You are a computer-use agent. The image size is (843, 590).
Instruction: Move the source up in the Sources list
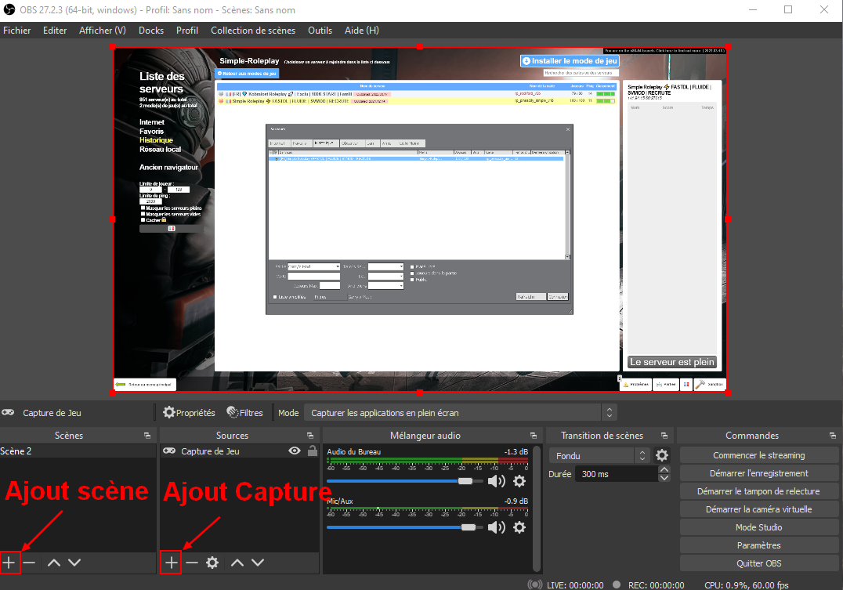point(237,563)
